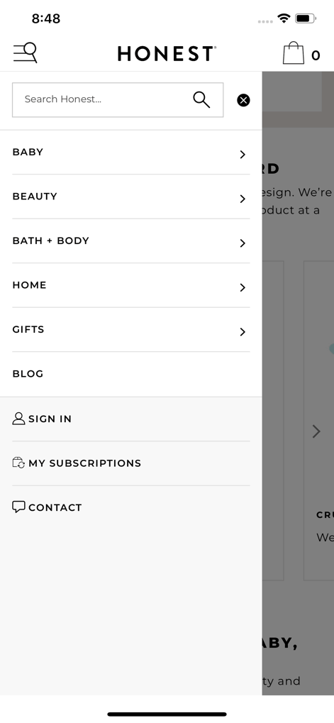
Task: Tap the Sign In link
Action: pyautogui.click(x=50, y=419)
